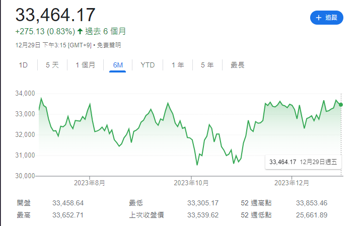Viewport: 362px width, 226px height.
Task: Switch chart to 1 年 range
Action: click(178, 65)
